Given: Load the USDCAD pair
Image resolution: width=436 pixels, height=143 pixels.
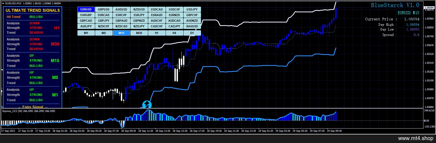Looking at the screenshot, I should tap(157, 9).
